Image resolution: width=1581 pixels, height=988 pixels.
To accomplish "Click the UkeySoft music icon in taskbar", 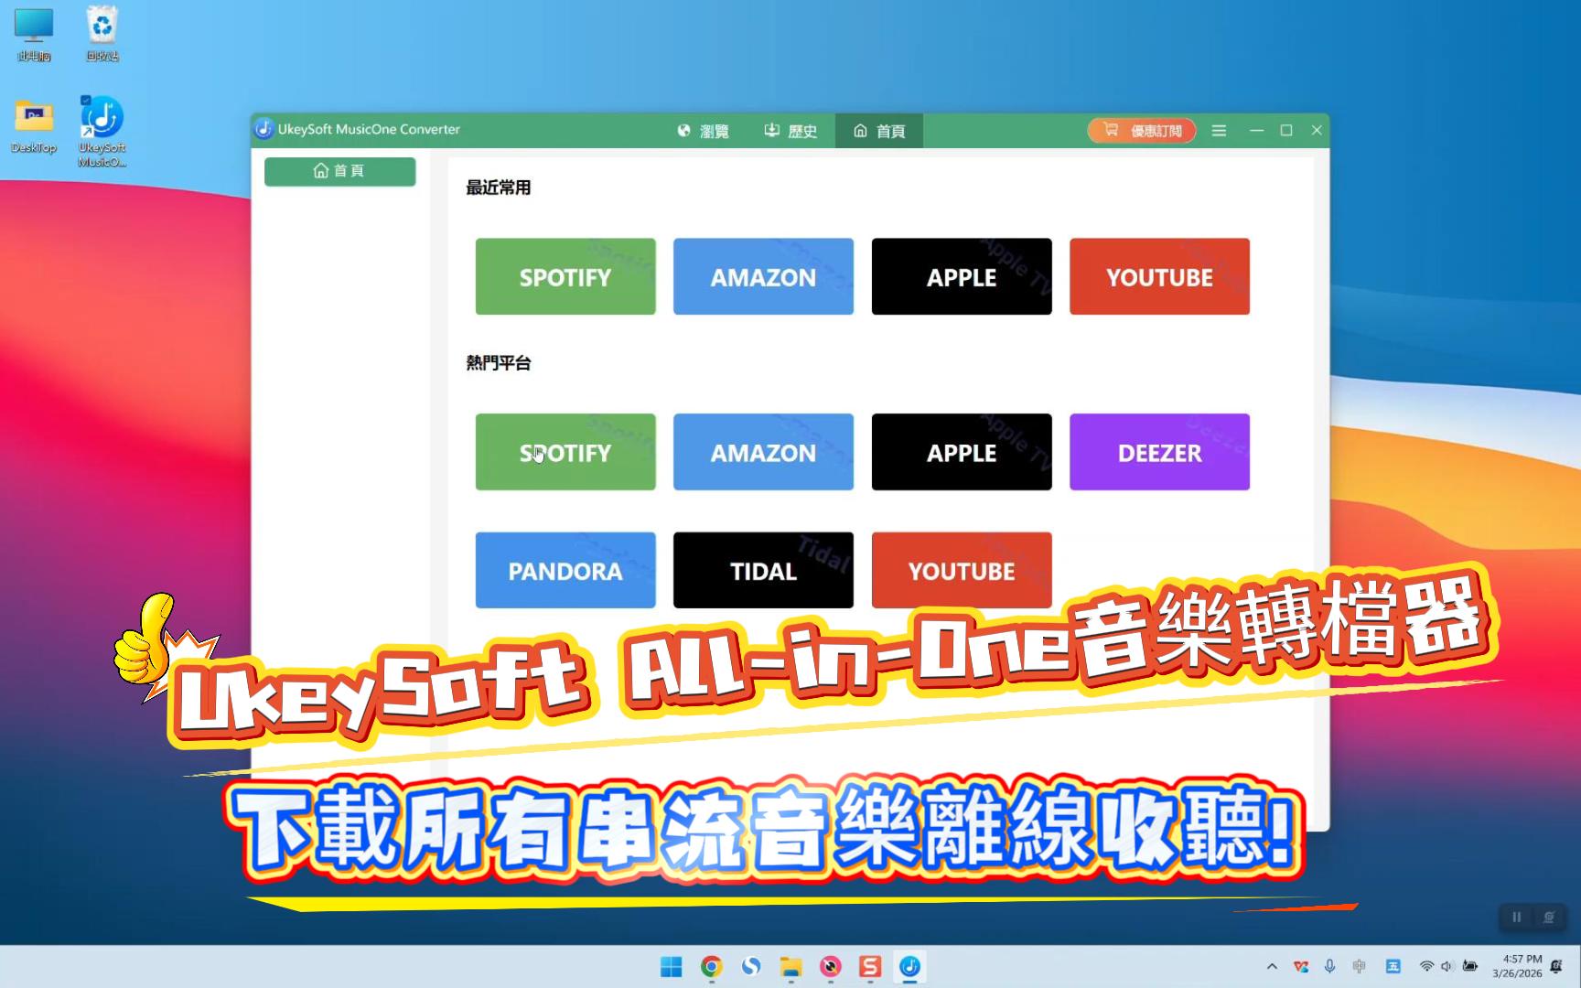I will (x=909, y=967).
